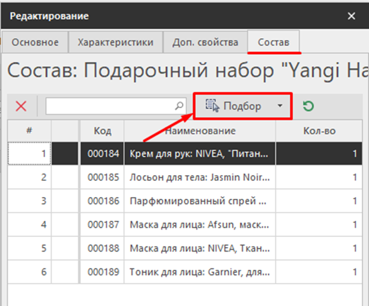Expand the Подбор dropdown arrow
369x306 pixels.
click(280, 106)
